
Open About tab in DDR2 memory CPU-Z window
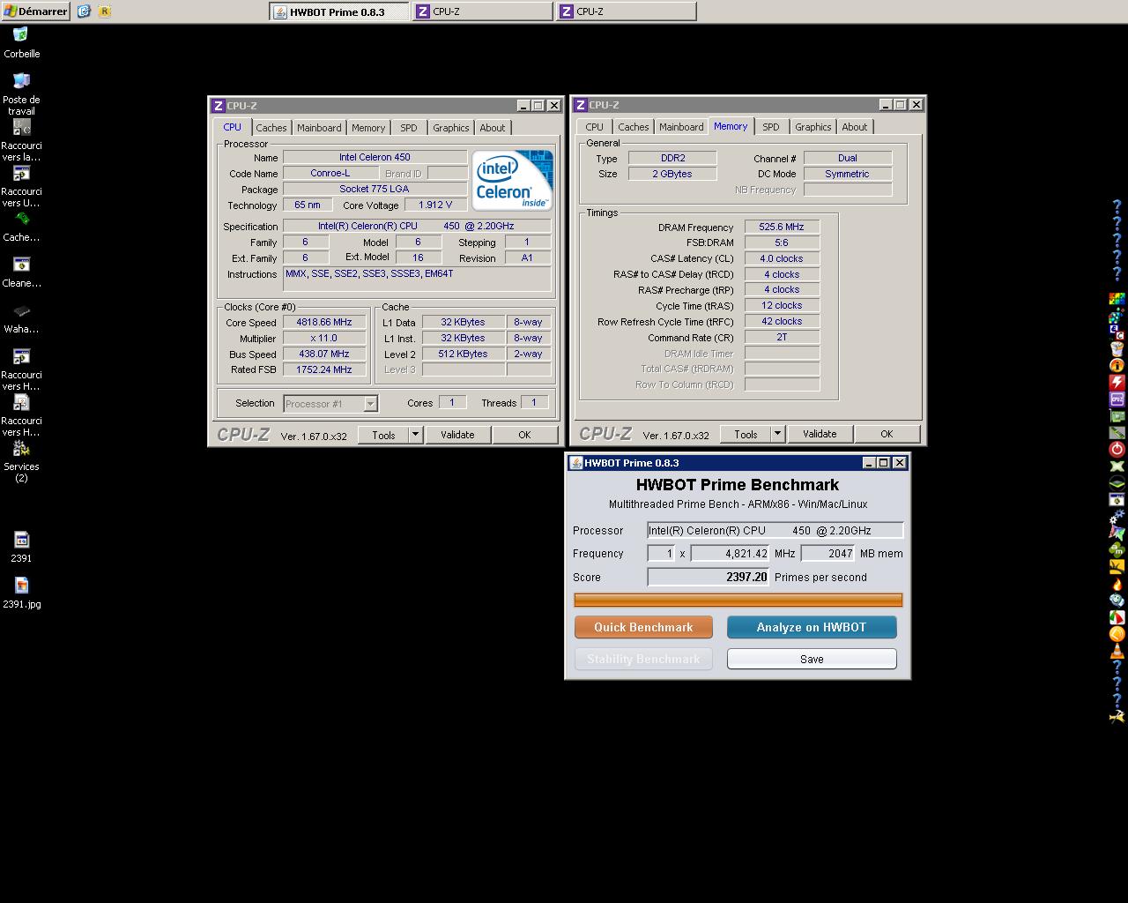click(855, 127)
